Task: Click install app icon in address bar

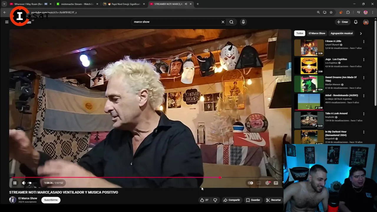Action: click(325, 12)
